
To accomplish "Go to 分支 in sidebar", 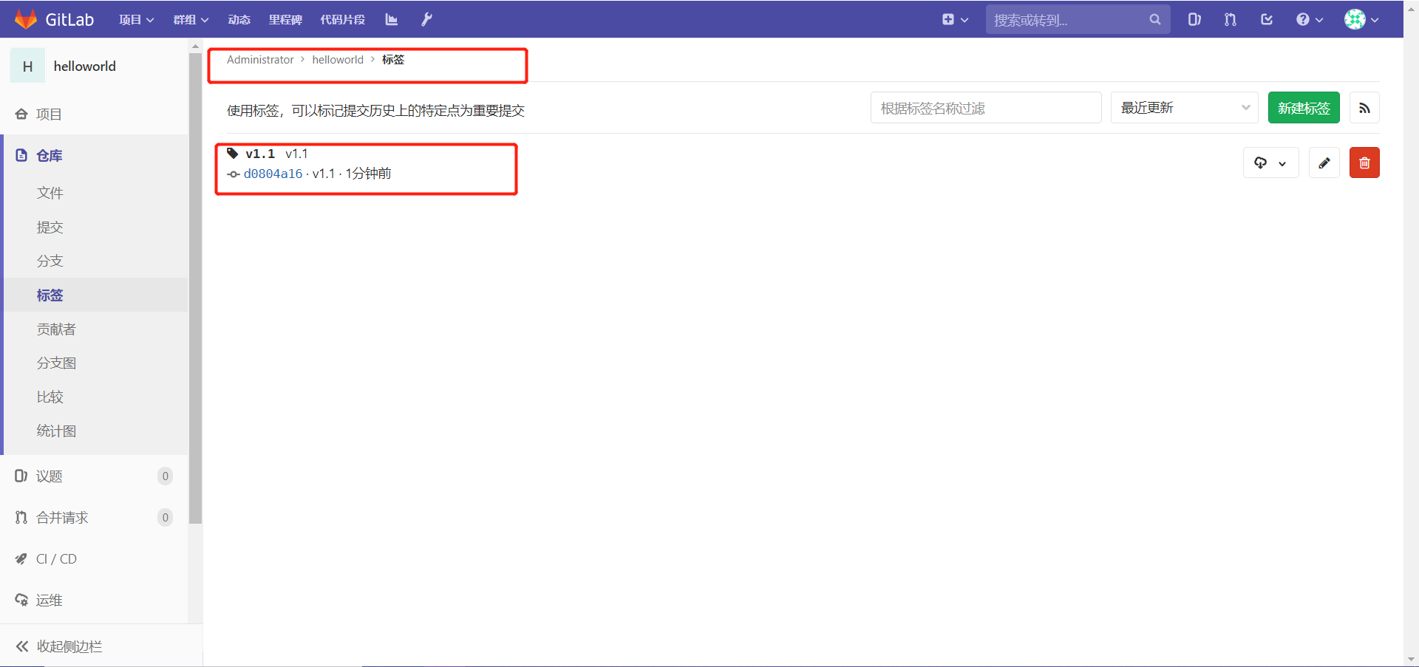I will pos(50,261).
